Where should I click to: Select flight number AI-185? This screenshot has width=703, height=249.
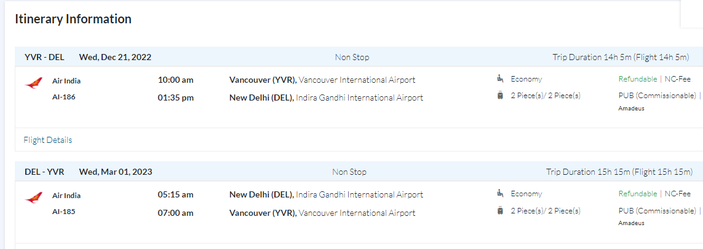pyautogui.click(x=64, y=212)
